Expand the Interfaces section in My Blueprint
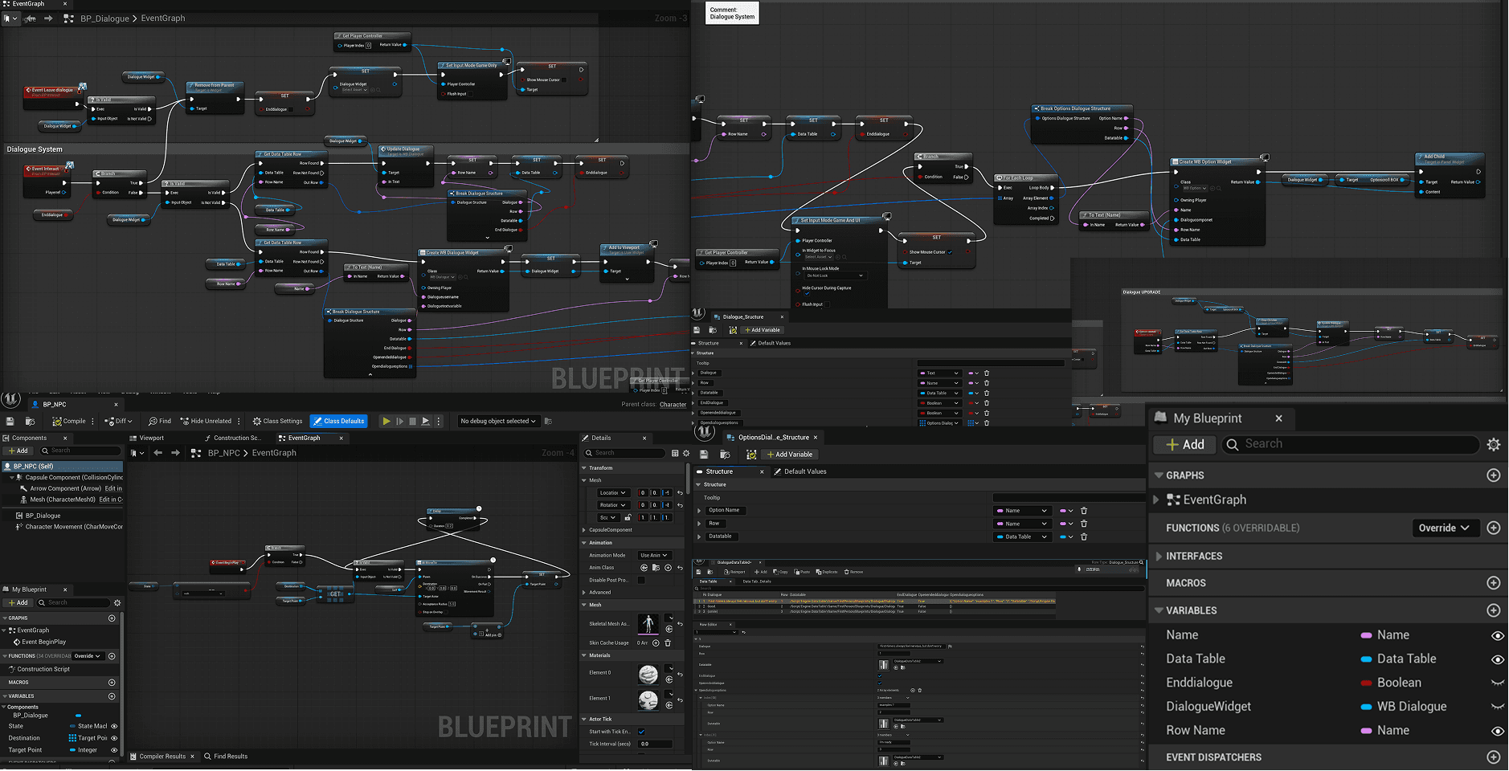 (1158, 556)
